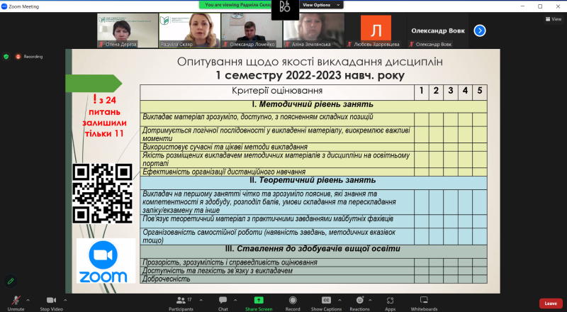Click the Zoom Meeting title bar icon
The image size is (567, 312).
pos(4,6)
